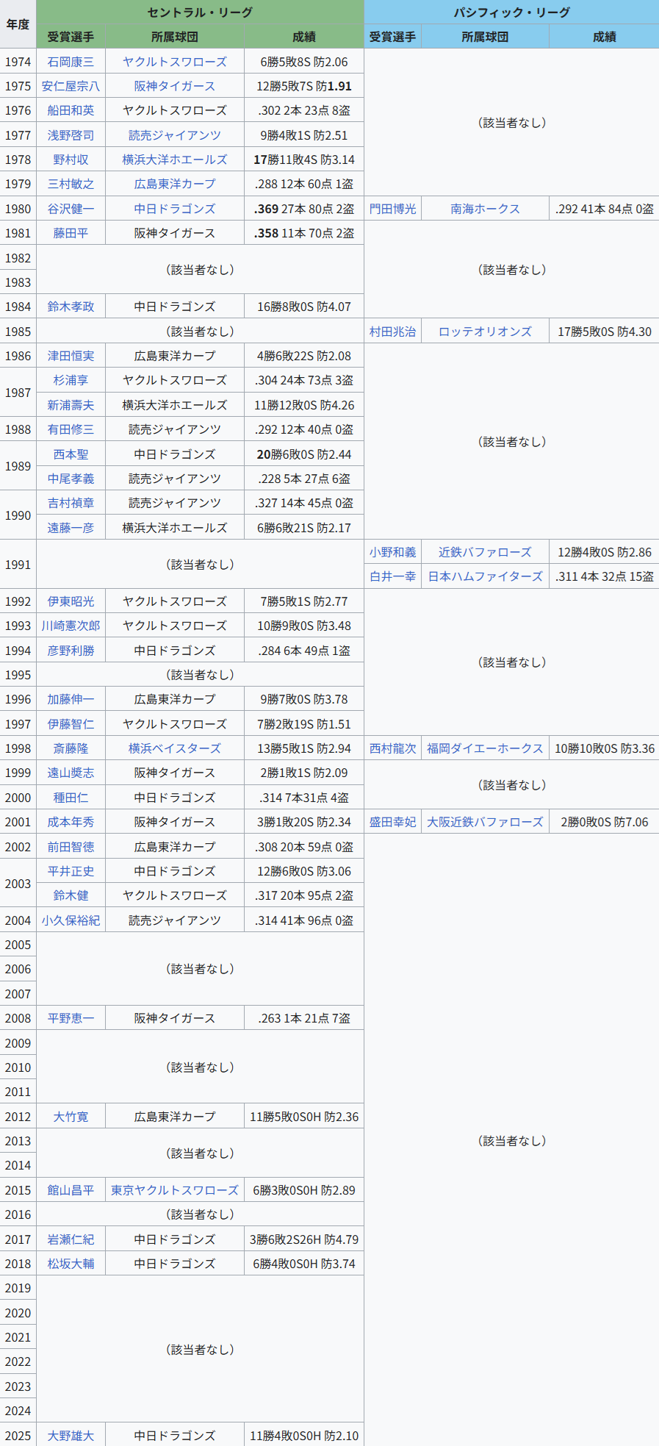
Task: Click 遠藤一彦 player link
Action: click(71, 528)
